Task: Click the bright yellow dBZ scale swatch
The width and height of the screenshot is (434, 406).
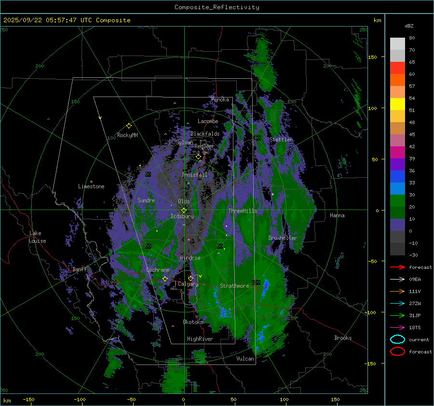Action: pos(397,104)
